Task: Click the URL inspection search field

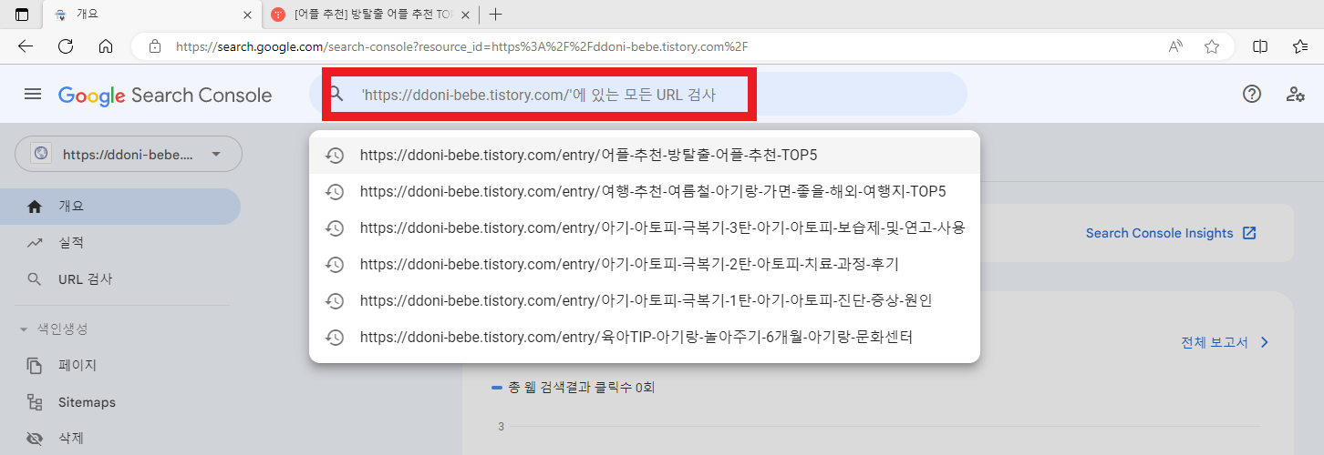Action: [x=638, y=94]
